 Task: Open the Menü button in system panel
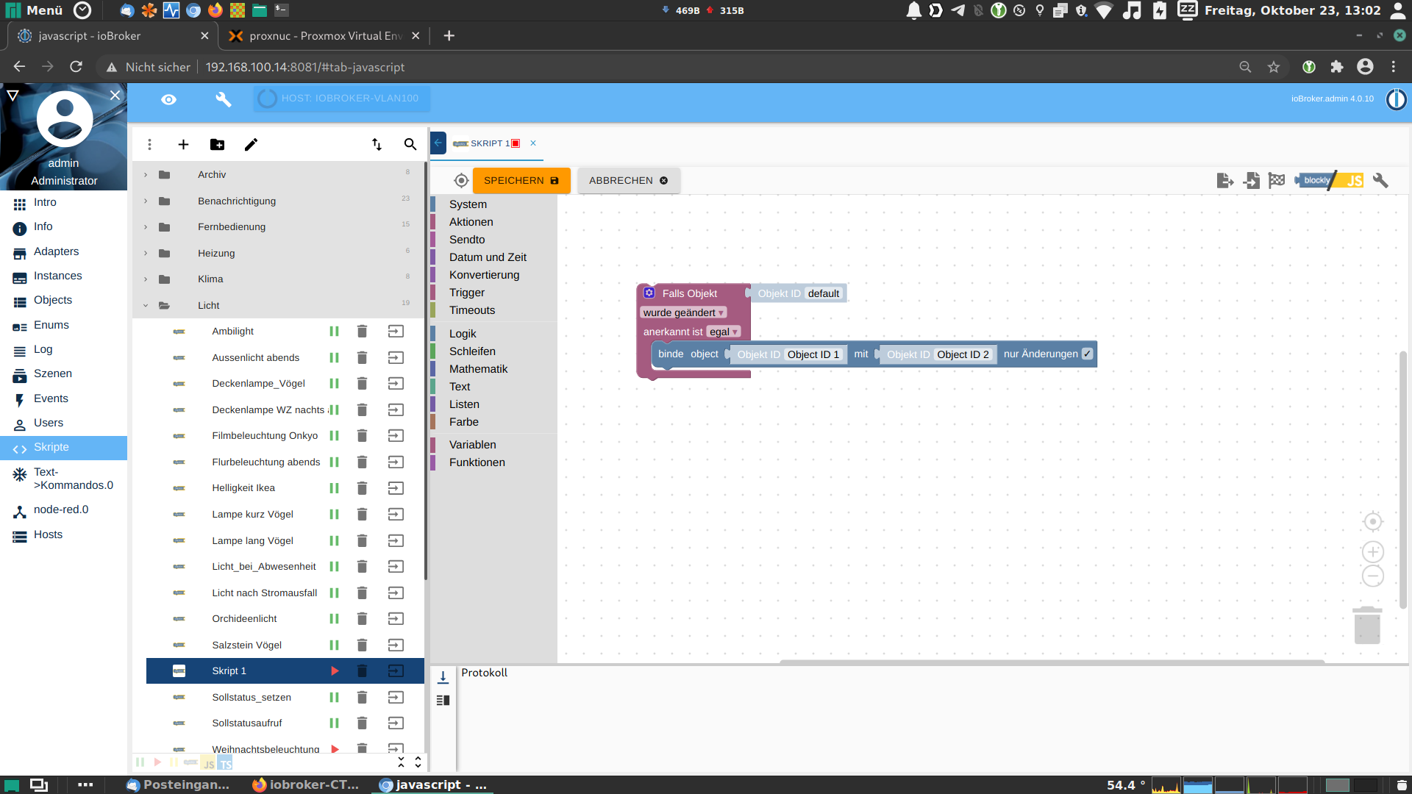pyautogui.click(x=35, y=10)
